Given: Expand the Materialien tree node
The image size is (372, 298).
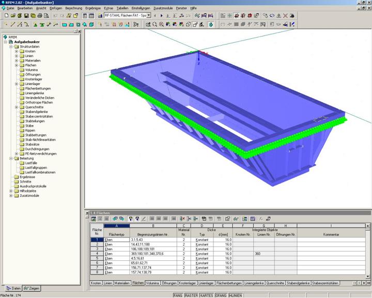Looking at the screenshot, I should point(17,61).
